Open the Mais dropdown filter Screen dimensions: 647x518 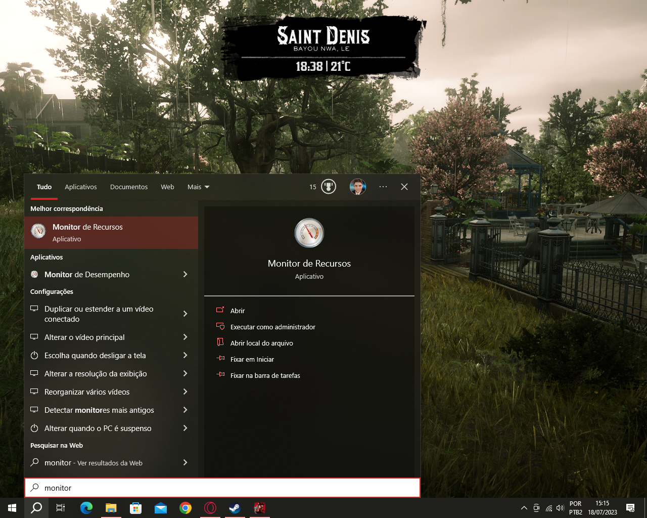tap(198, 187)
